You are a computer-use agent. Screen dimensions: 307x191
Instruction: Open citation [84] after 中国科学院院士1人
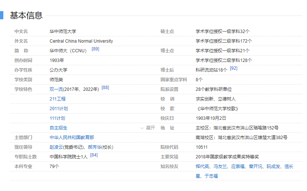[x=94, y=155]
